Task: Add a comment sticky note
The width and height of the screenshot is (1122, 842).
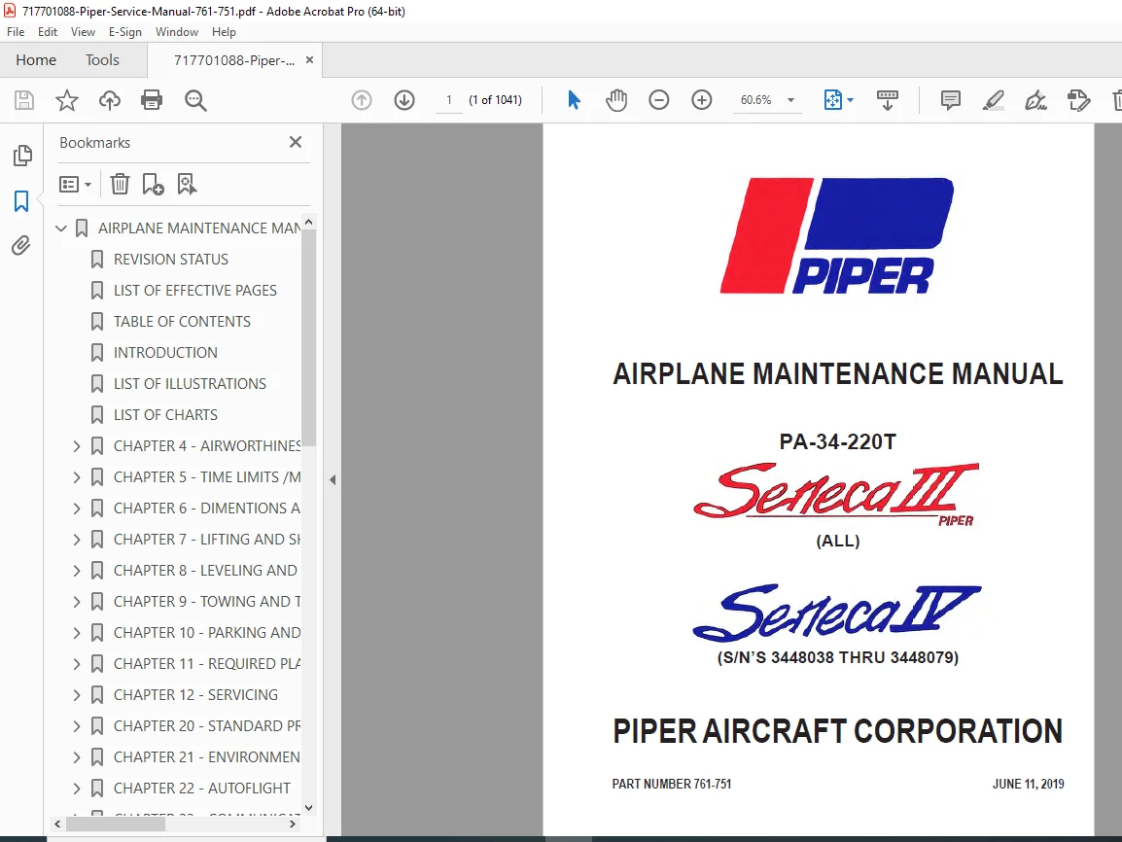Action: click(950, 100)
